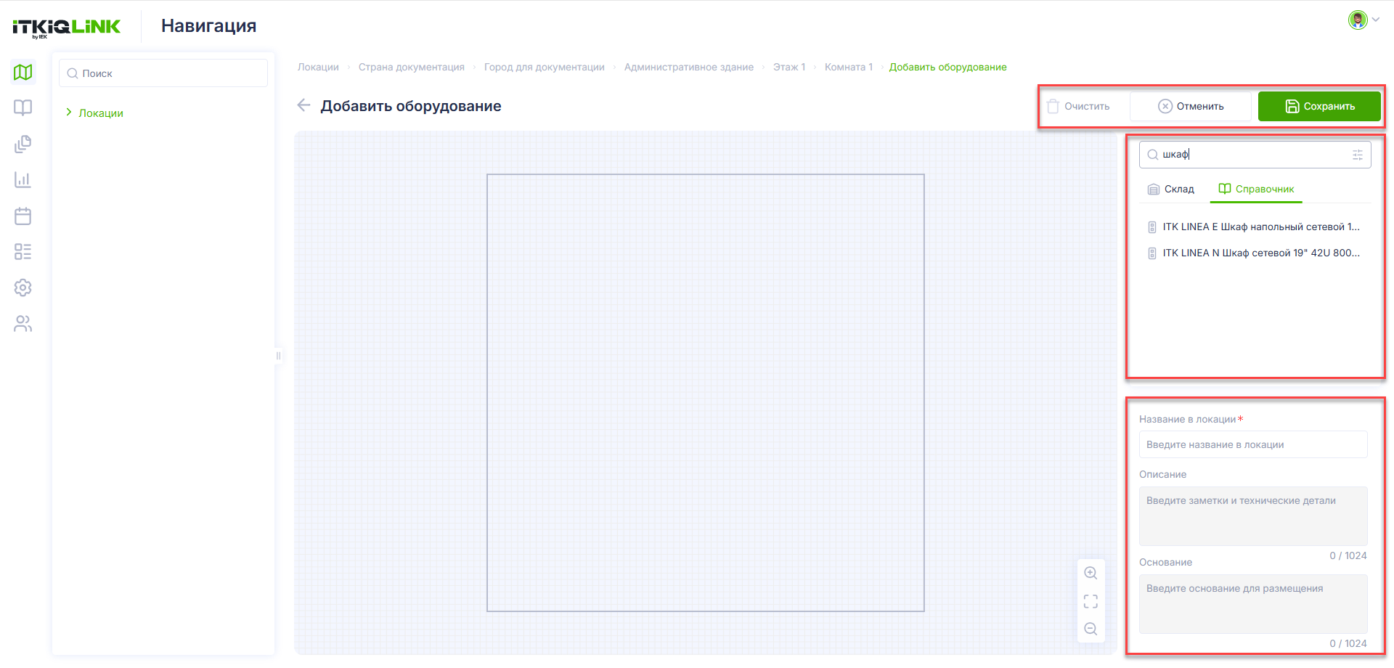Open the users sidebar icon
This screenshot has width=1394, height=668.
23,323
